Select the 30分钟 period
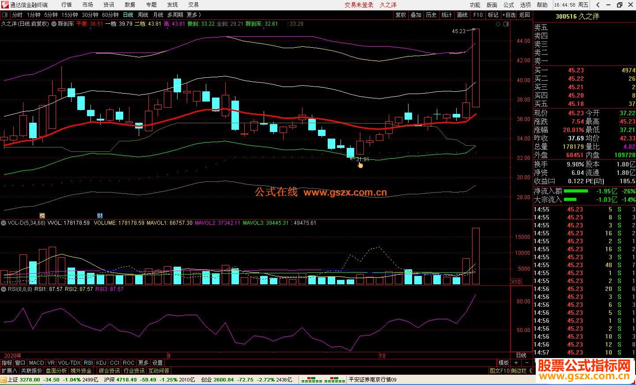 (x=90, y=15)
